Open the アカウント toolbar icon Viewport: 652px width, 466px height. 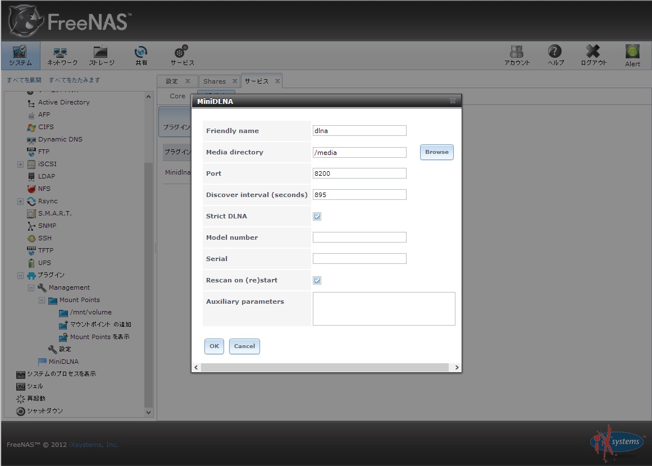click(517, 55)
